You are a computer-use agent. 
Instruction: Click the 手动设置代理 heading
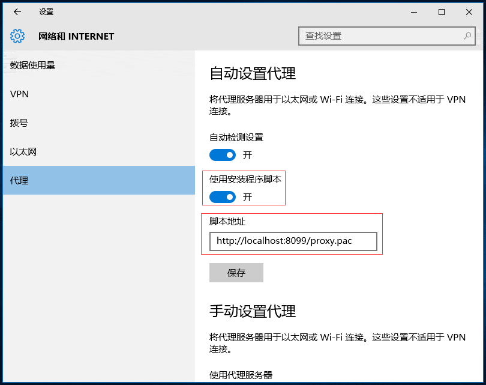(x=253, y=311)
